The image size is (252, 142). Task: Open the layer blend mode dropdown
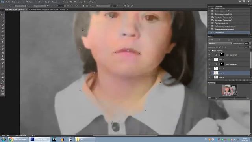tap(220, 43)
